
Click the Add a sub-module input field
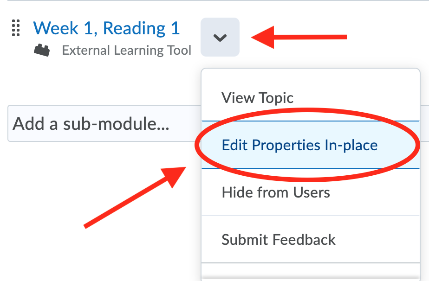coord(93,124)
